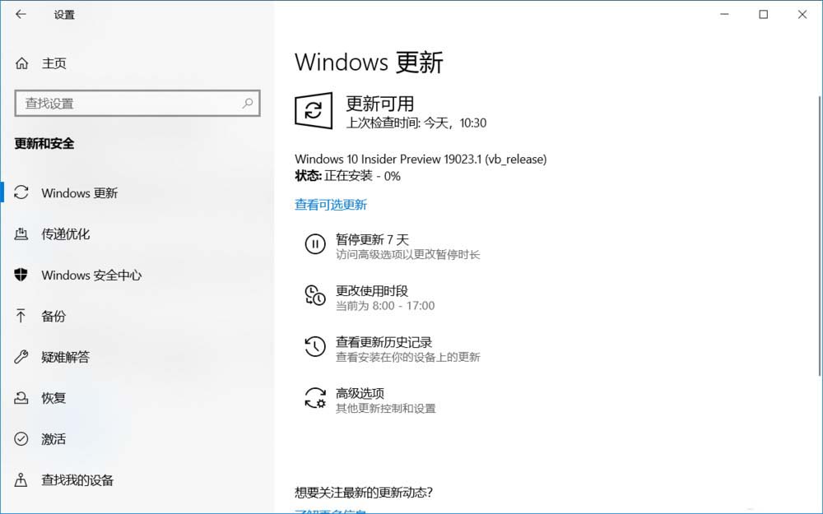The height and width of the screenshot is (514, 823).
Task: Click the 上次检查时间 text line
Action: (x=416, y=123)
